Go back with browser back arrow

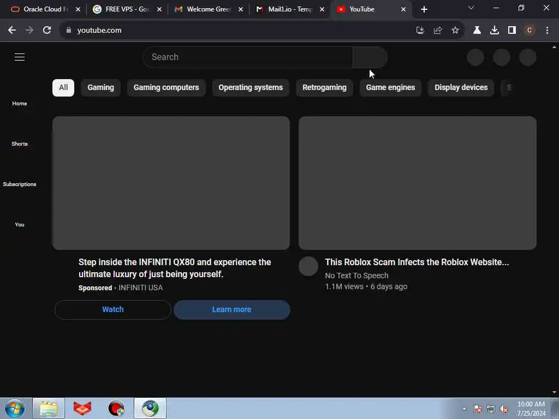[12, 31]
